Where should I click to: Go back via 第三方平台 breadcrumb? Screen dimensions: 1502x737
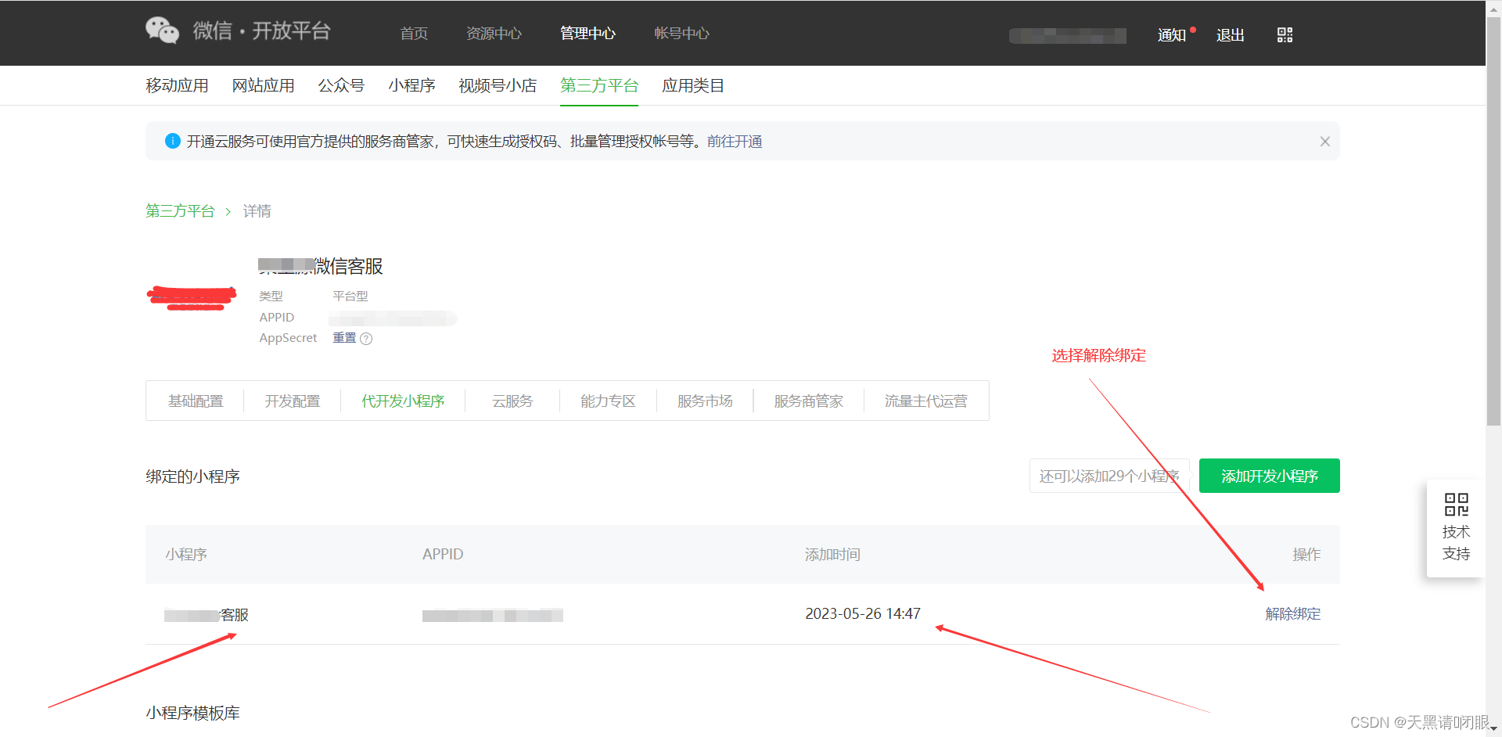180,211
